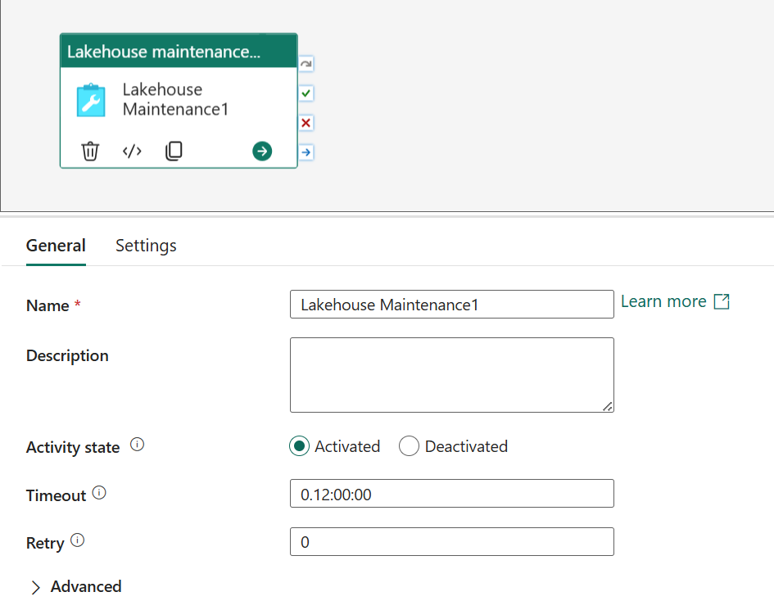Click the Name input field
Viewport: 774px width, 610px height.
[x=451, y=305]
